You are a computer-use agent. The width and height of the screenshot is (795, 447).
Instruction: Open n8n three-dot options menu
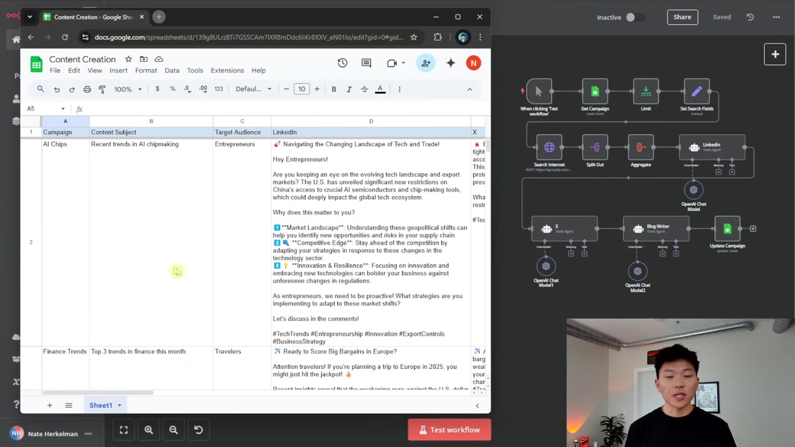(x=776, y=17)
